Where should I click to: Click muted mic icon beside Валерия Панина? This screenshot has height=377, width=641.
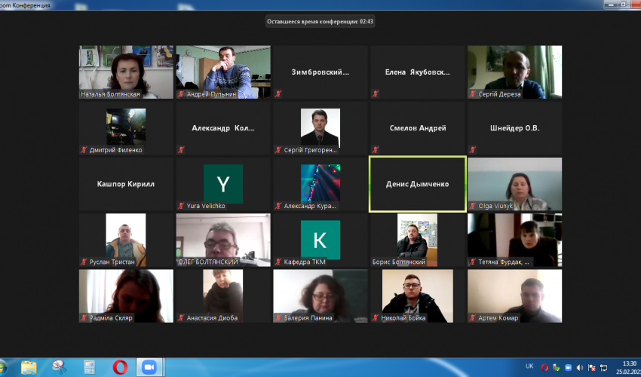[x=278, y=317]
